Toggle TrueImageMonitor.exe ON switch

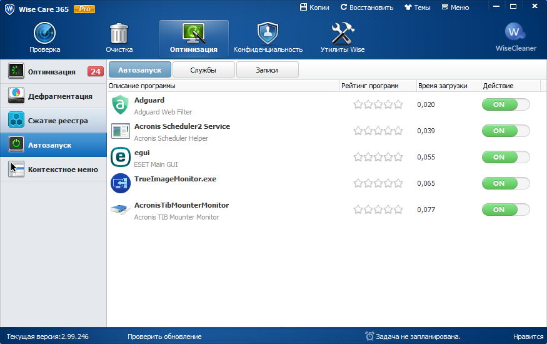506,183
